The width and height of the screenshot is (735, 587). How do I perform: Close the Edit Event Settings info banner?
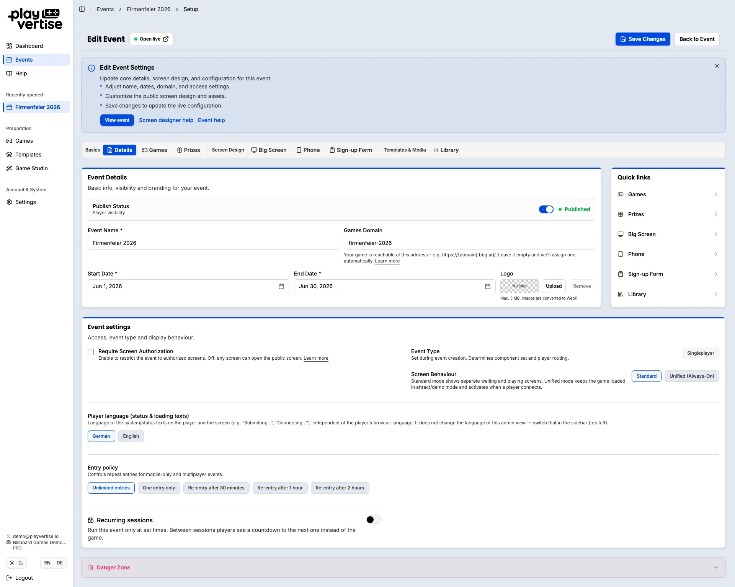(717, 66)
